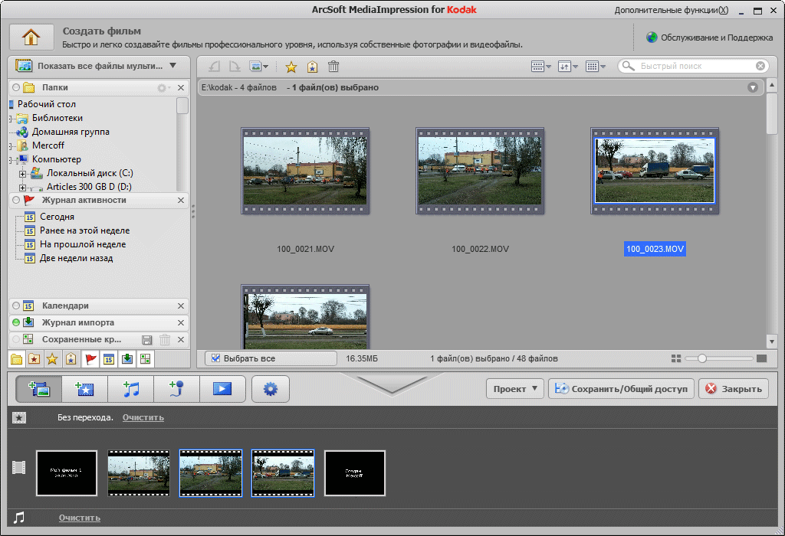Select Ранее на этой неделе entry

click(84, 230)
